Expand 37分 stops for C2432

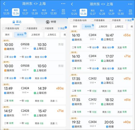click(93, 83)
